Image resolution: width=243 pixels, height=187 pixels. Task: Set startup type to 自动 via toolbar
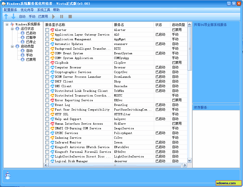coord(22,17)
